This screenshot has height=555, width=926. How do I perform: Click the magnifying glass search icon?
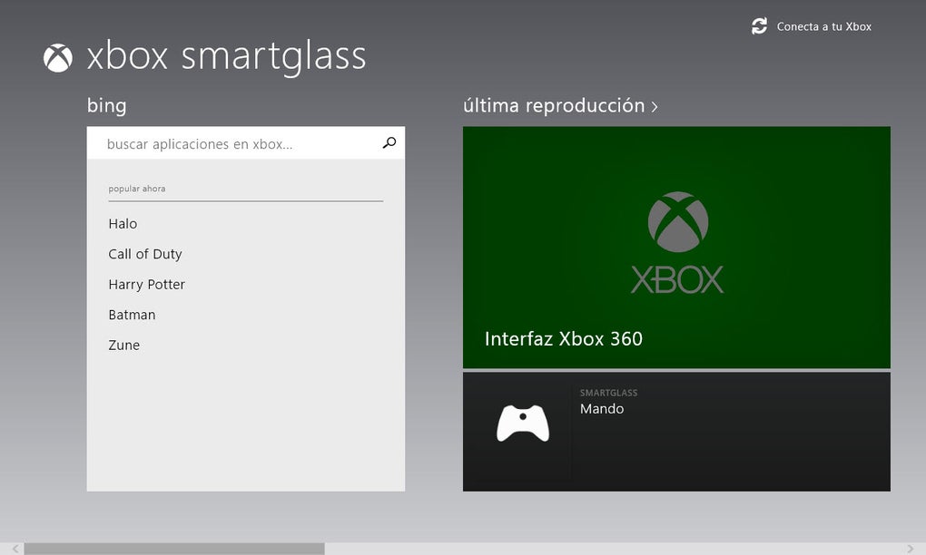point(389,142)
